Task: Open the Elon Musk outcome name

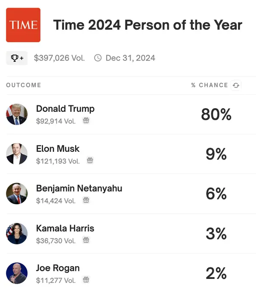Action: click(x=58, y=149)
